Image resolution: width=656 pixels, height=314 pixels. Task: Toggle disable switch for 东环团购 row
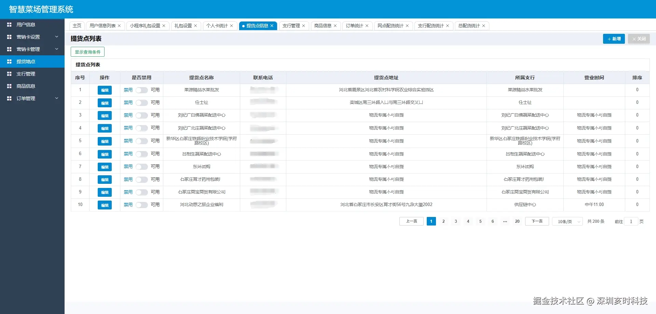tap(141, 167)
